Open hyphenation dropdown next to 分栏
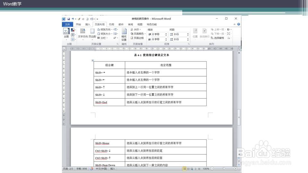 116,38
